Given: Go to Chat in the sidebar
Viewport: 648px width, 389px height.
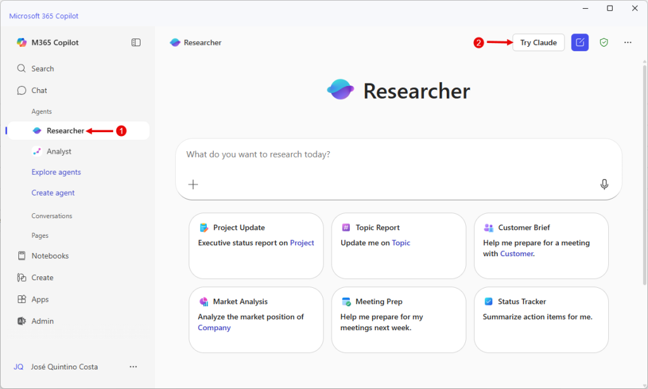Looking at the screenshot, I should (39, 90).
